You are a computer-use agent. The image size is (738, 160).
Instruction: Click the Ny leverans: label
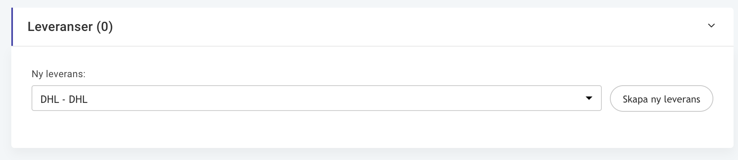pyautogui.click(x=59, y=74)
